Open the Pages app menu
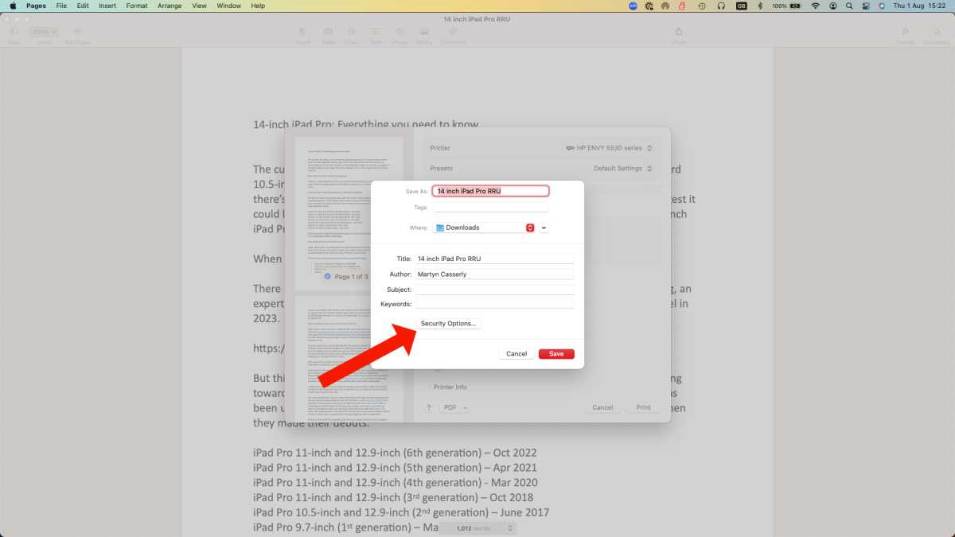955x537 pixels. pyautogui.click(x=36, y=6)
